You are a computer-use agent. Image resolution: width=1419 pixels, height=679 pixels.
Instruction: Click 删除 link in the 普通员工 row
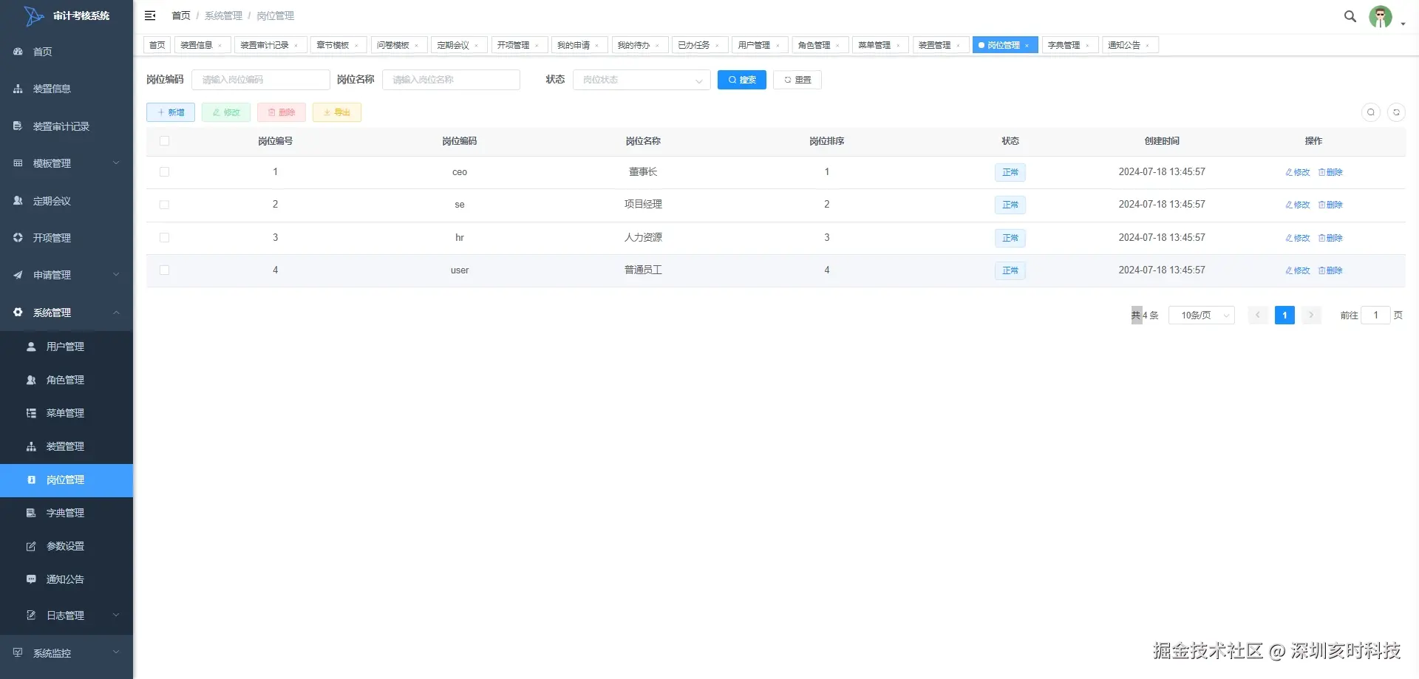click(x=1330, y=270)
